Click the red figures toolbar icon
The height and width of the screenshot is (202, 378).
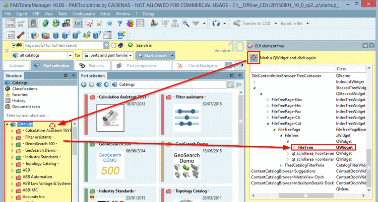point(130,23)
